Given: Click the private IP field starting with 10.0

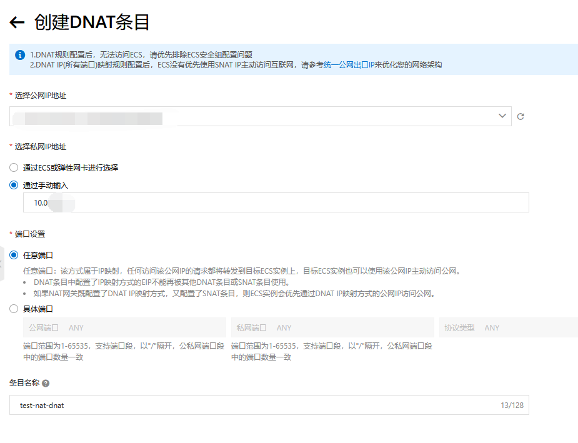Looking at the screenshot, I should pos(276,202).
